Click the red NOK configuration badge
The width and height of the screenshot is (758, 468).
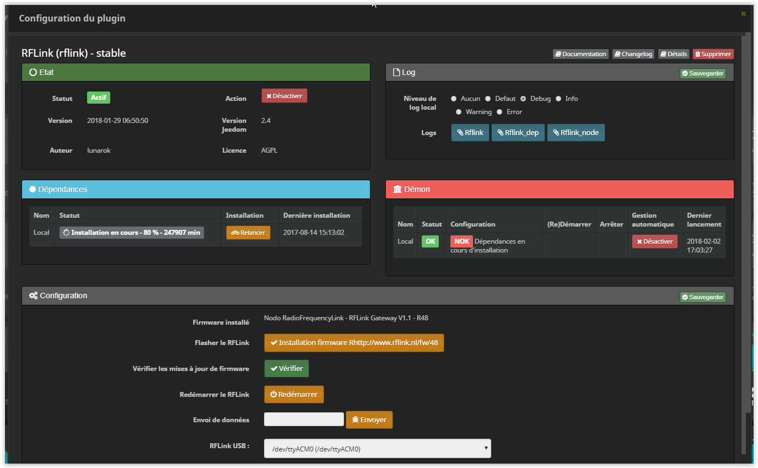pos(461,241)
